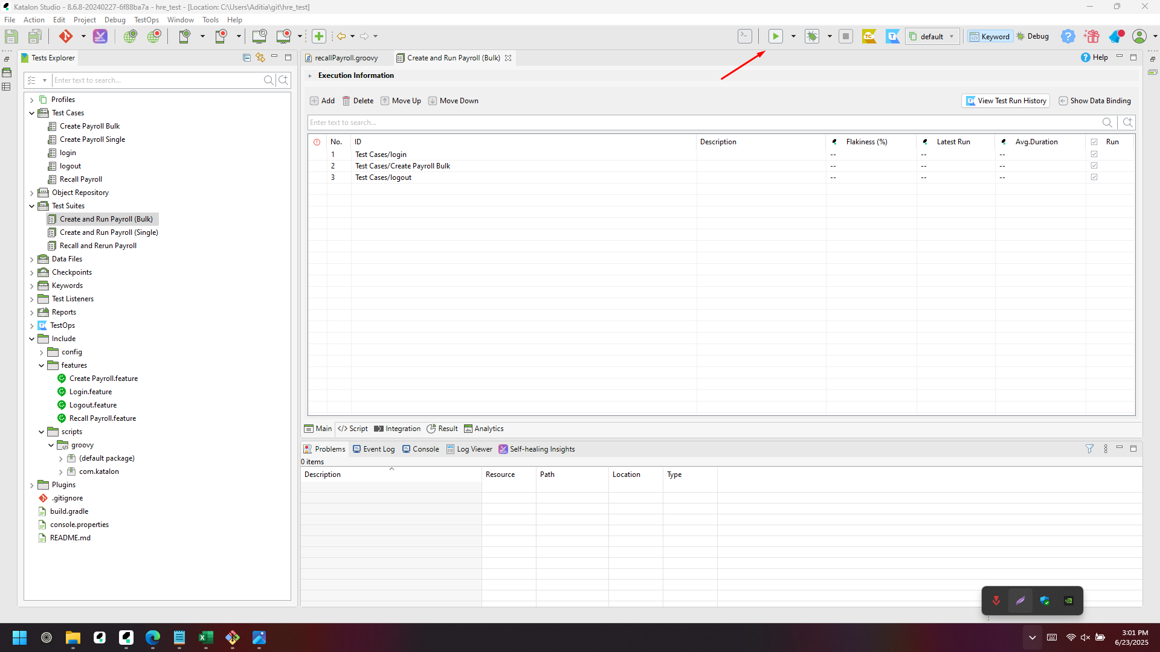
Task: Open the Project menu
Action: coord(85,20)
